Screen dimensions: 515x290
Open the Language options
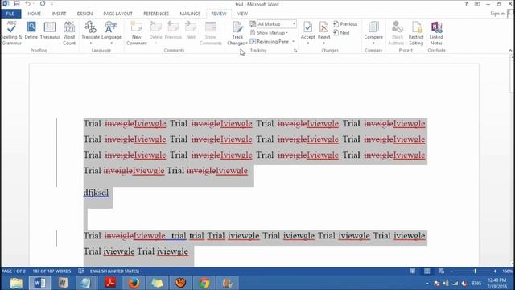111,33
